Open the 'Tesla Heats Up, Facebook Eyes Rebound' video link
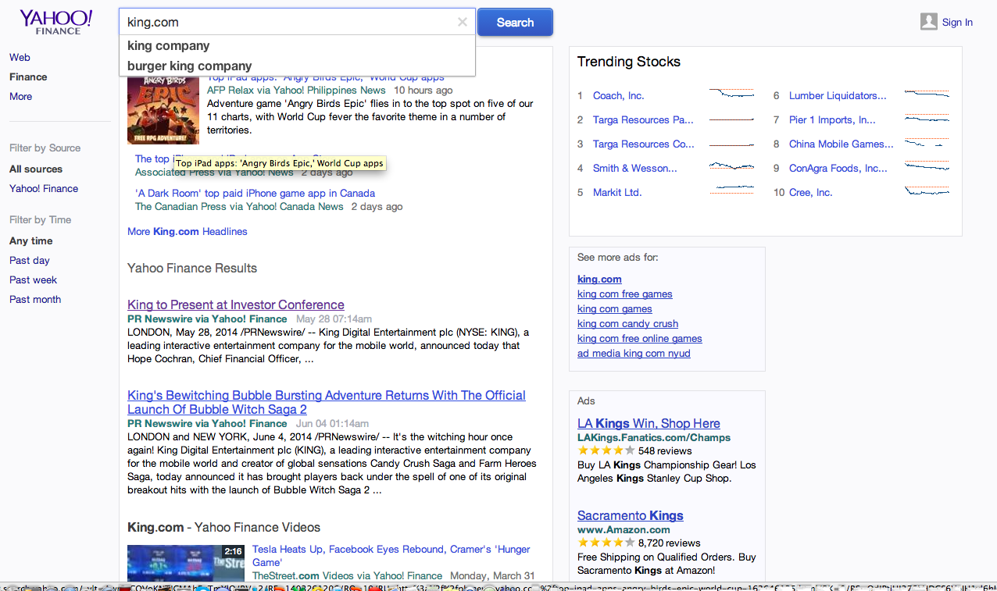997x591 pixels. click(x=391, y=556)
